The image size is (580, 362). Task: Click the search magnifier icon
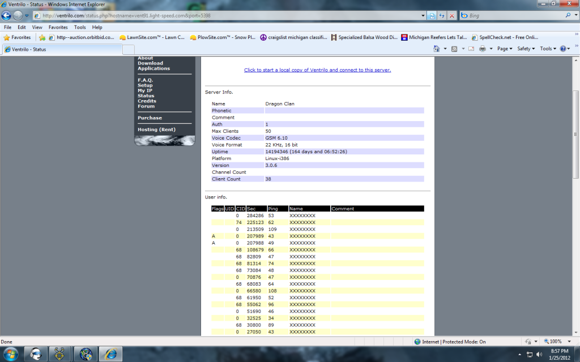point(568,15)
